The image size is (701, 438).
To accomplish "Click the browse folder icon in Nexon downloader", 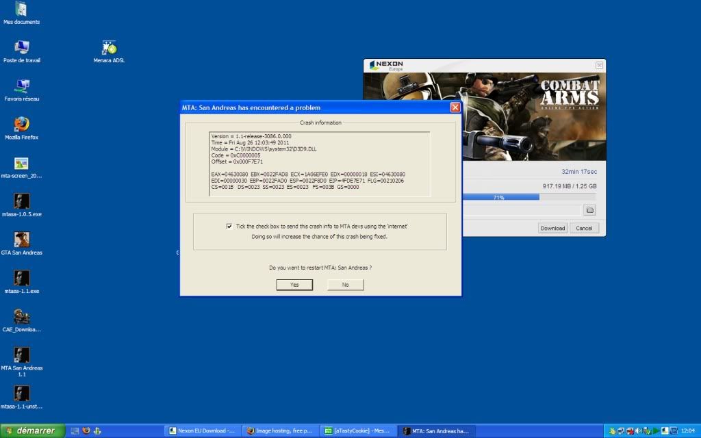I will [589, 210].
